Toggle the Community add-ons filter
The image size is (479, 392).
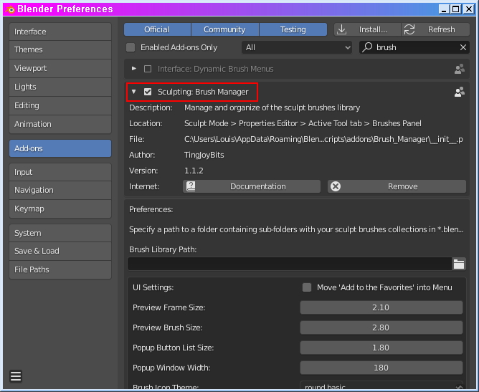225,29
